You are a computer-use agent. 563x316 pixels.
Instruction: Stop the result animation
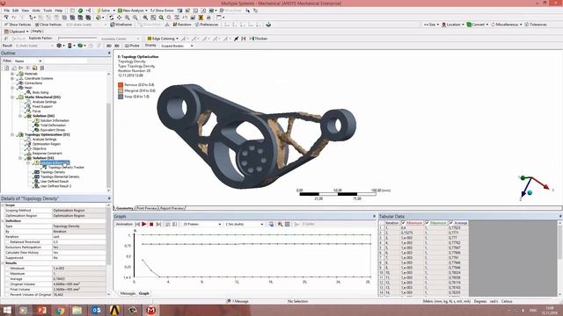(151, 224)
